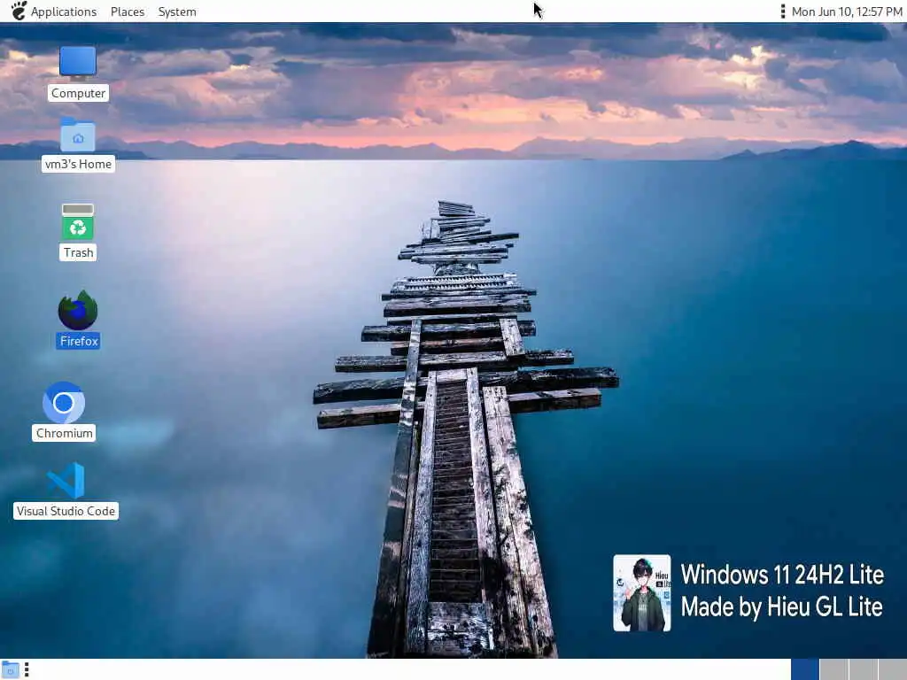Click the MATE foot logo in top panel
907x680 pixels.
[19, 11]
